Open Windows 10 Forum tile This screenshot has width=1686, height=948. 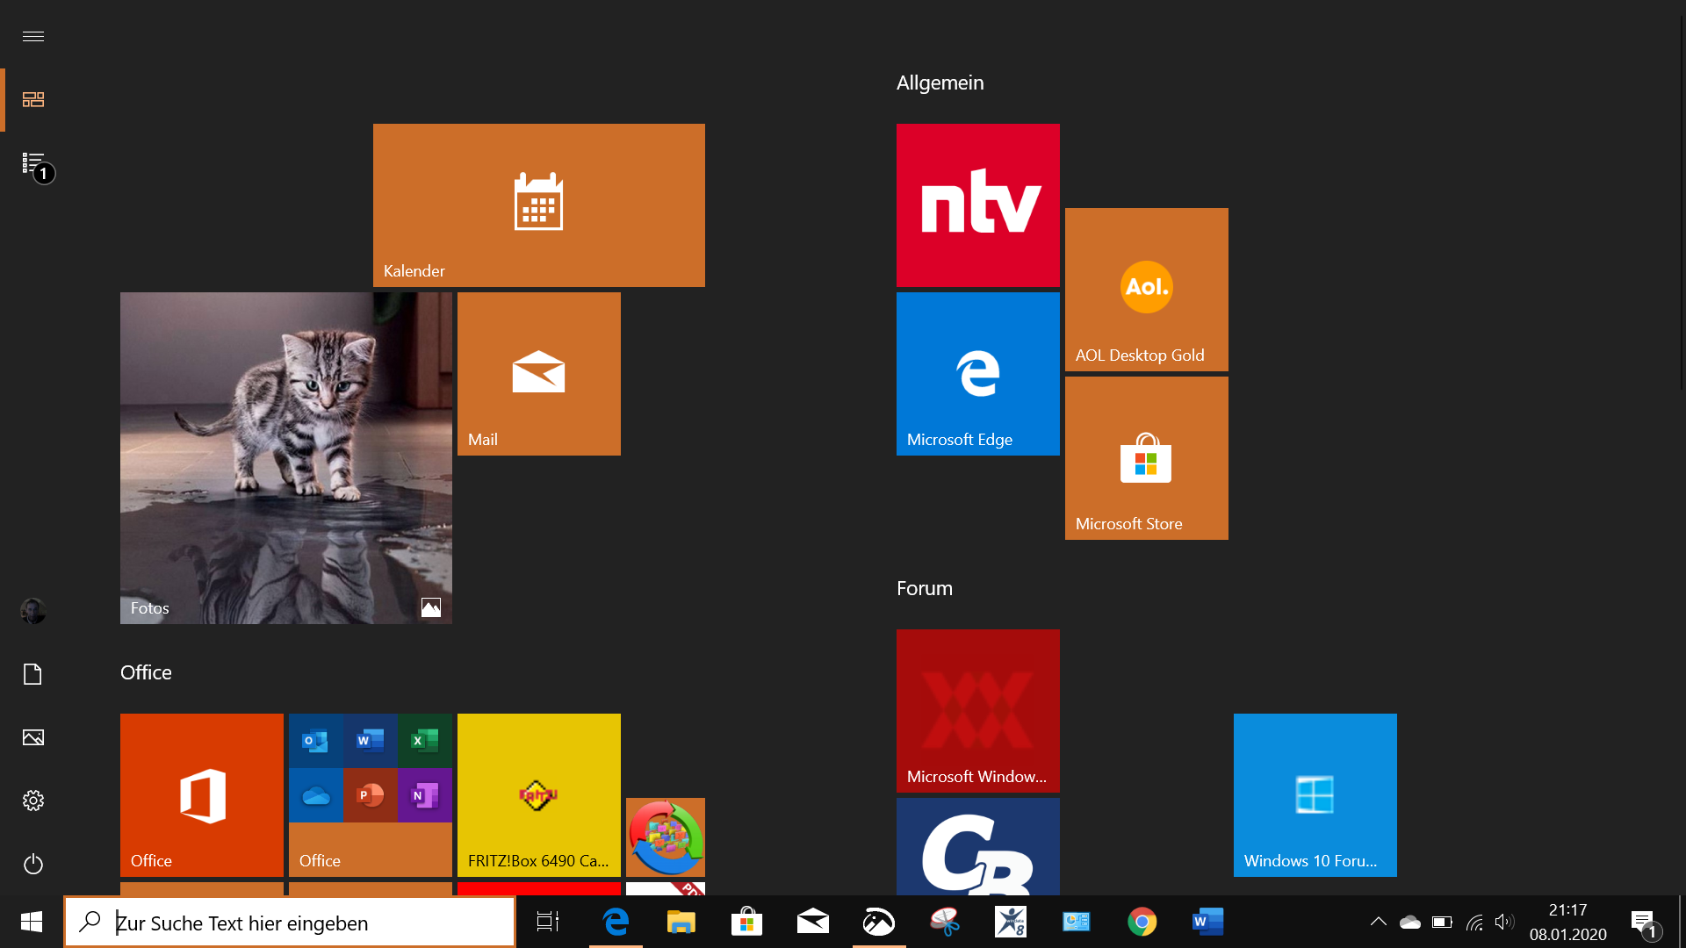[x=1315, y=794]
